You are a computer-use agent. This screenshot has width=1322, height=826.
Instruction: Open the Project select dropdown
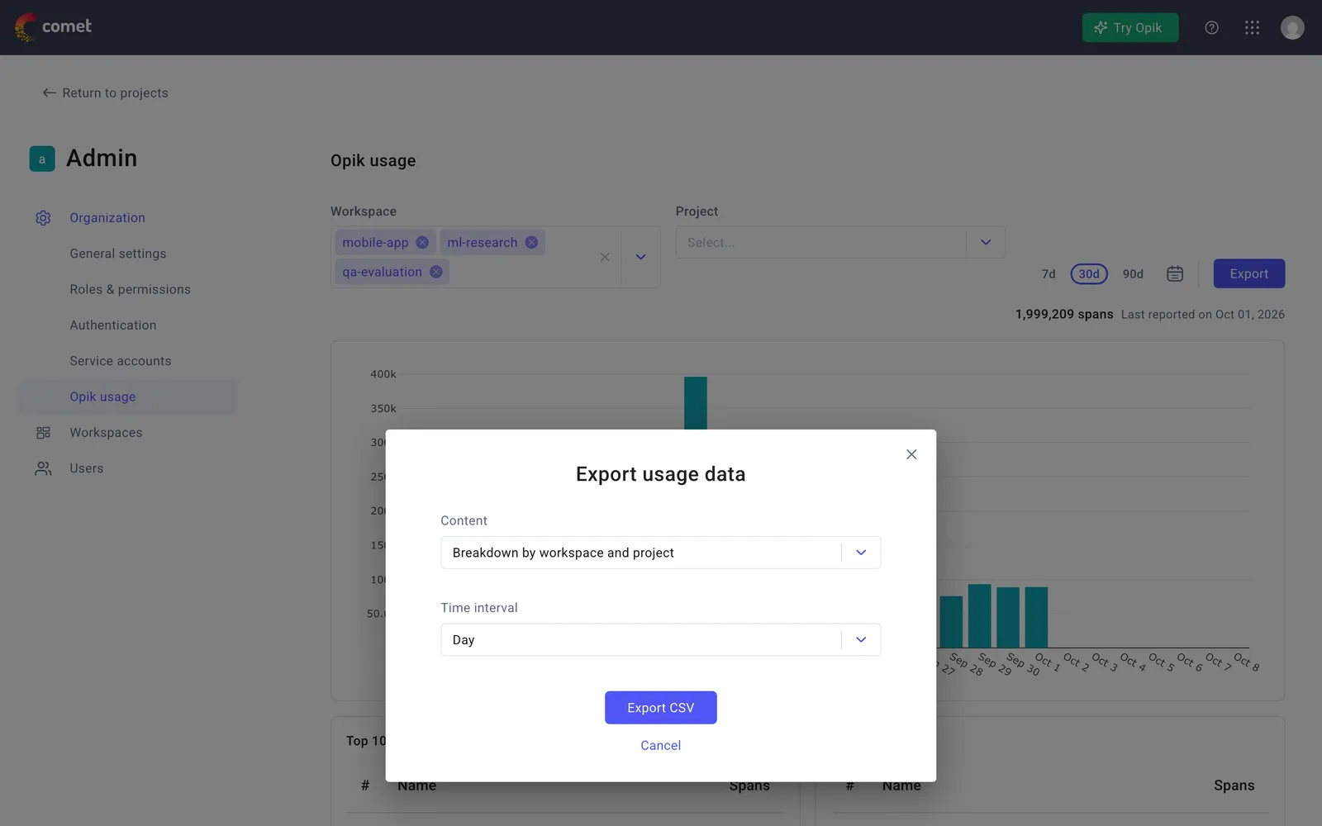[x=840, y=242]
